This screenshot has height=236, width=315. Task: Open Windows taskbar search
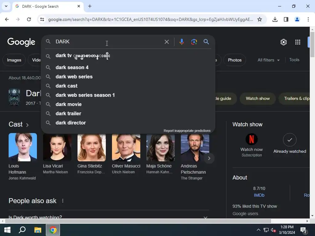pos(22,230)
